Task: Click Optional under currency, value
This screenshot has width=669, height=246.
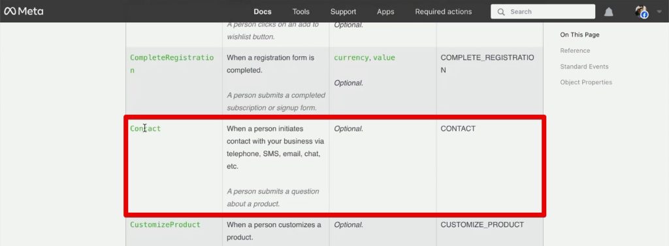Action: (349, 83)
